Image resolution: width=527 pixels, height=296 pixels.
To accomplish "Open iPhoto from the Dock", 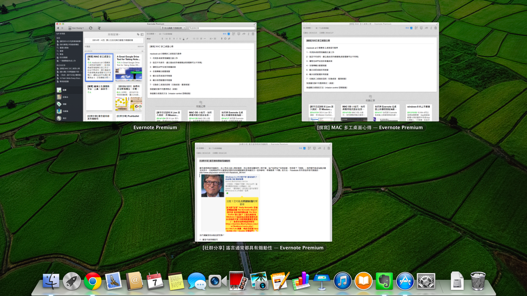I will tap(259, 281).
